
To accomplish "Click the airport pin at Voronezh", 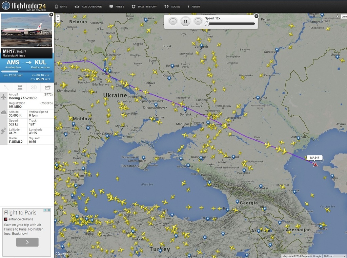I will pyautogui.click(x=201, y=46).
